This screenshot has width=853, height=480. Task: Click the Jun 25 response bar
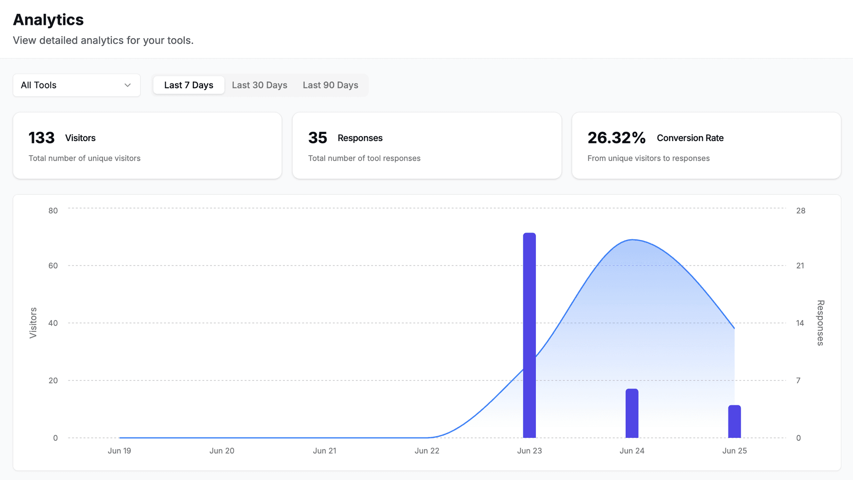tap(734, 421)
